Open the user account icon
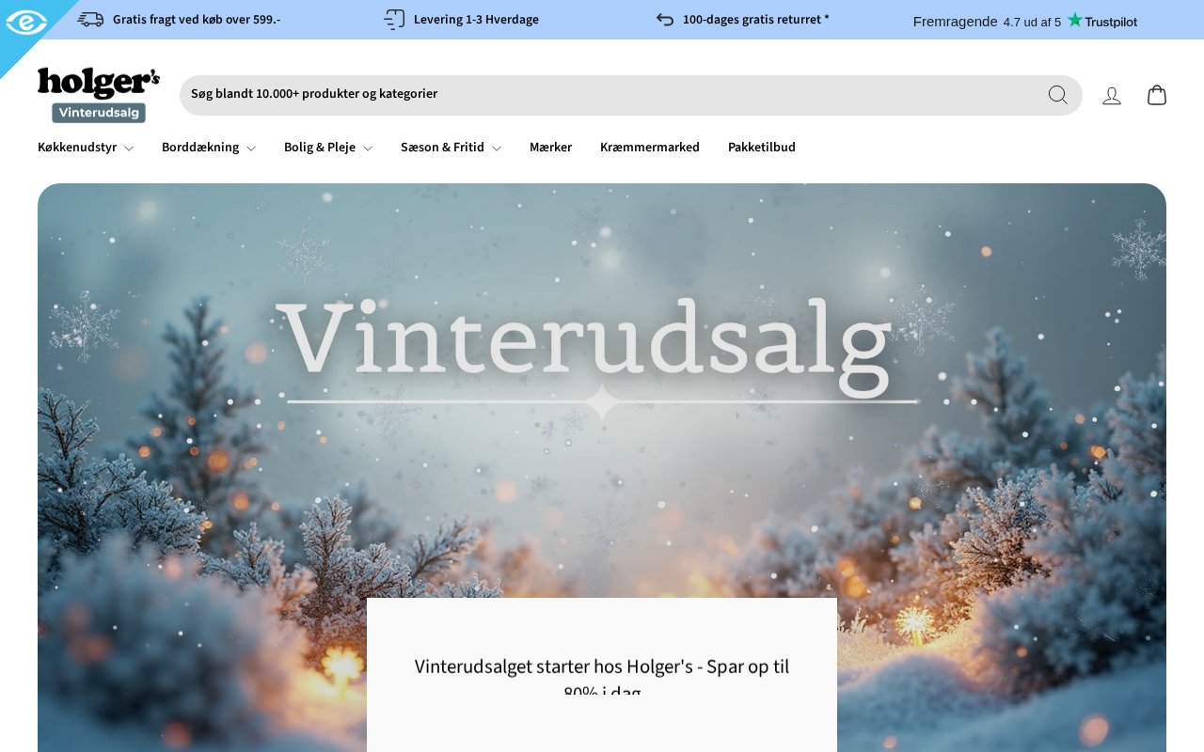 pyautogui.click(x=1112, y=95)
